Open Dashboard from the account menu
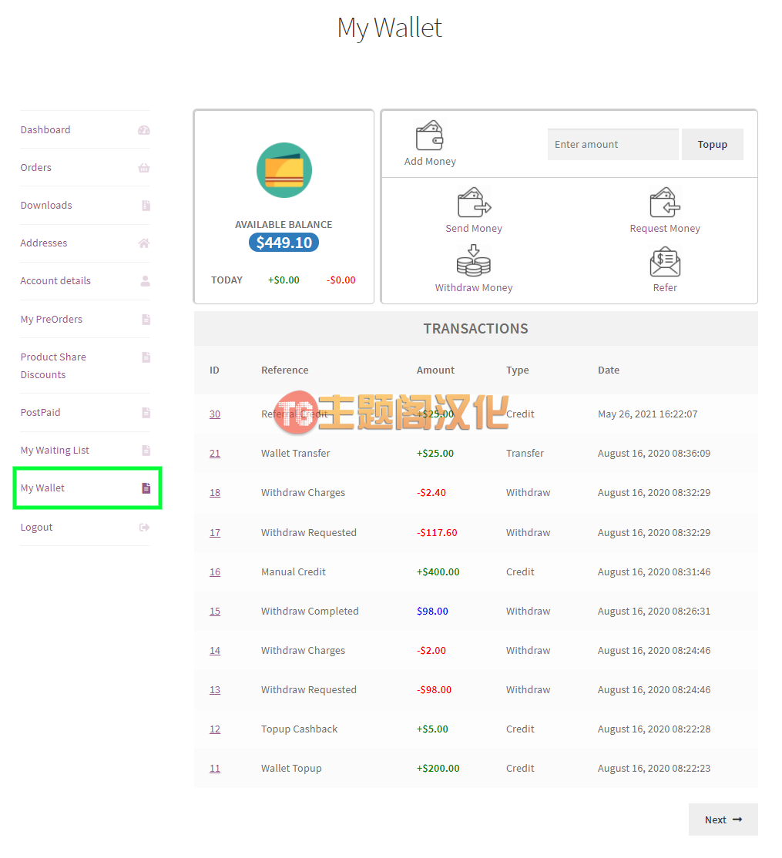The width and height of the screenshot is (782, 858). 45,129
